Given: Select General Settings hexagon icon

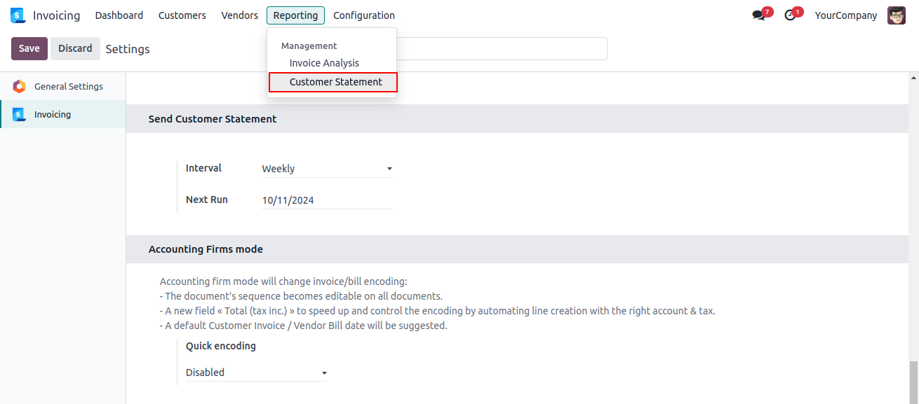Looking at the screenshot, I should (19, 87).
